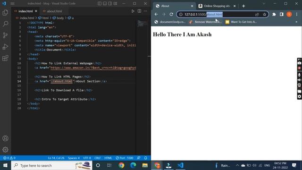Open File Explorer from the taskbar
Image resolution: width=302 pixels, height=170 pixels.
[x=145, y=165]
